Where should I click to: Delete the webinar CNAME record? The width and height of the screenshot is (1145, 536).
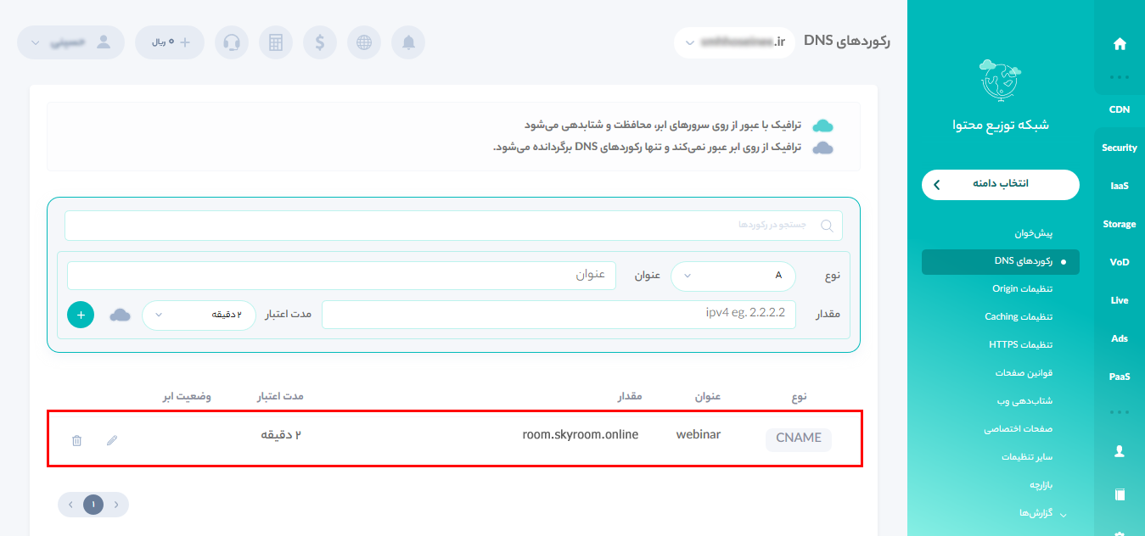[76, 440]
